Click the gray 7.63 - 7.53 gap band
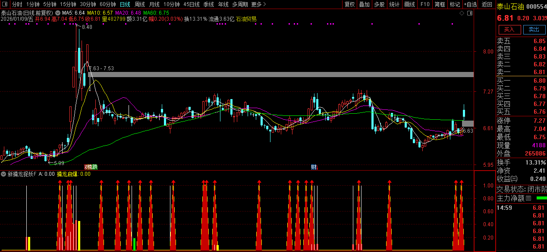 point(280,75)
